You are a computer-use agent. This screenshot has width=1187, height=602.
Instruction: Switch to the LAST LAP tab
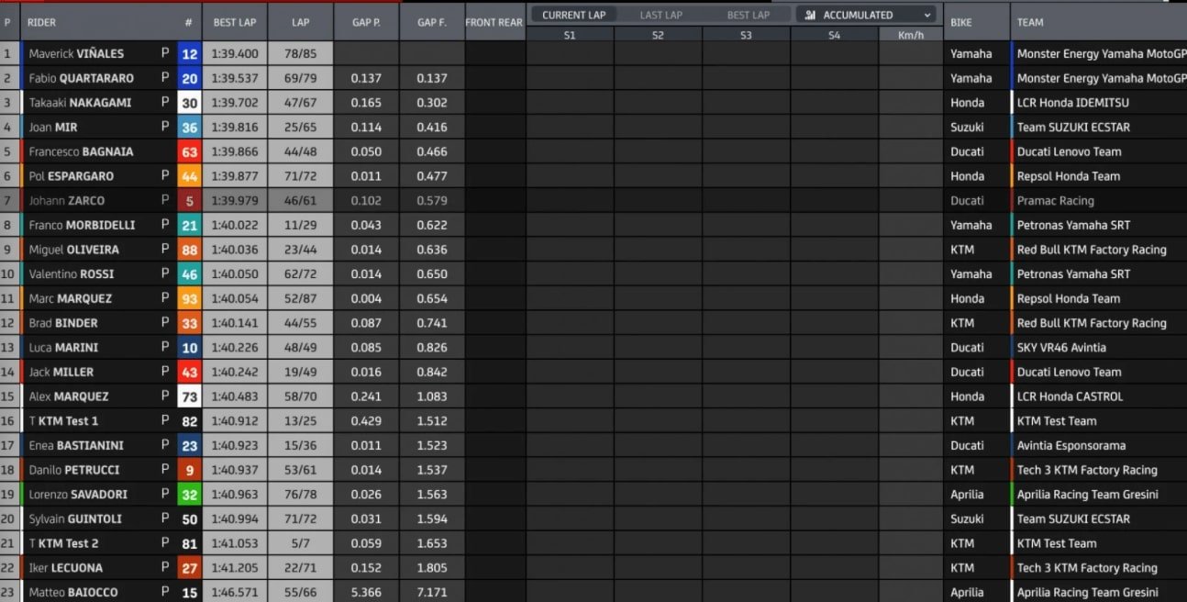[x=660, y=15]
